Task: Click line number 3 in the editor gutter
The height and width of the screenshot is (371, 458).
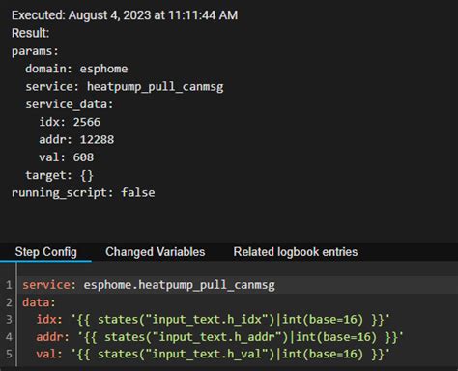Action: pyautogui.click(x=9, y=320)
